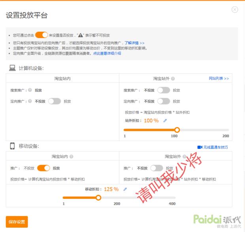Open the 了解详情 >> link

tap(134, 43)
